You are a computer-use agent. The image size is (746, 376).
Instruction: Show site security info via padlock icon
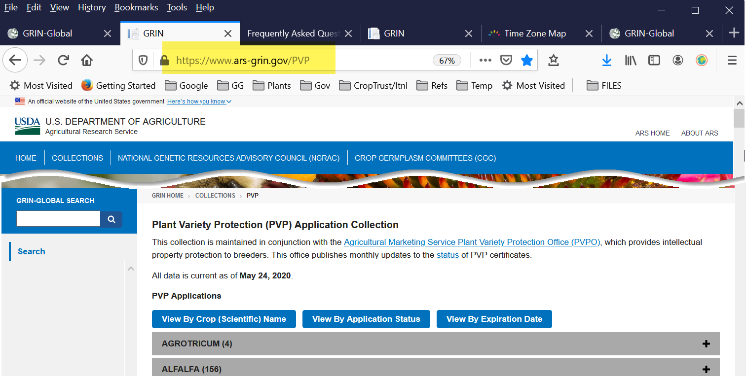(164, 60)
